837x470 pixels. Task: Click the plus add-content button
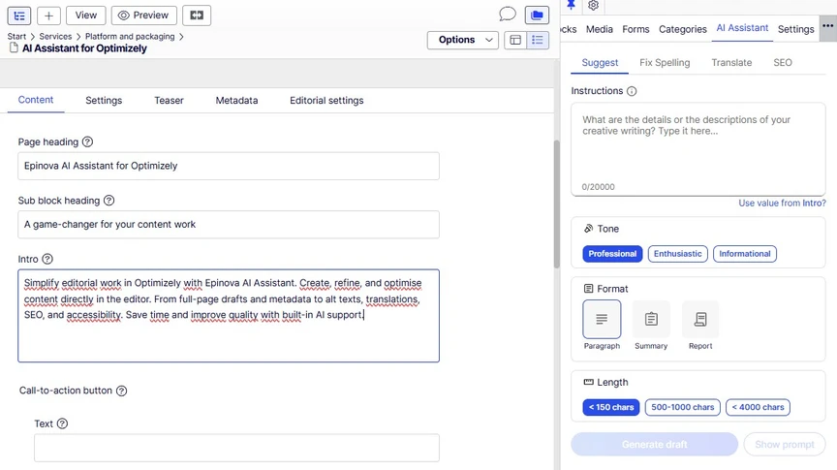point(48,16)
